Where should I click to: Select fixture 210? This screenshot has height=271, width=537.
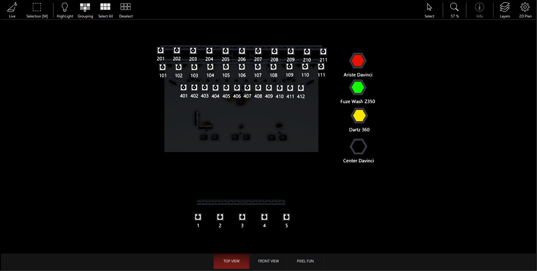307,52
